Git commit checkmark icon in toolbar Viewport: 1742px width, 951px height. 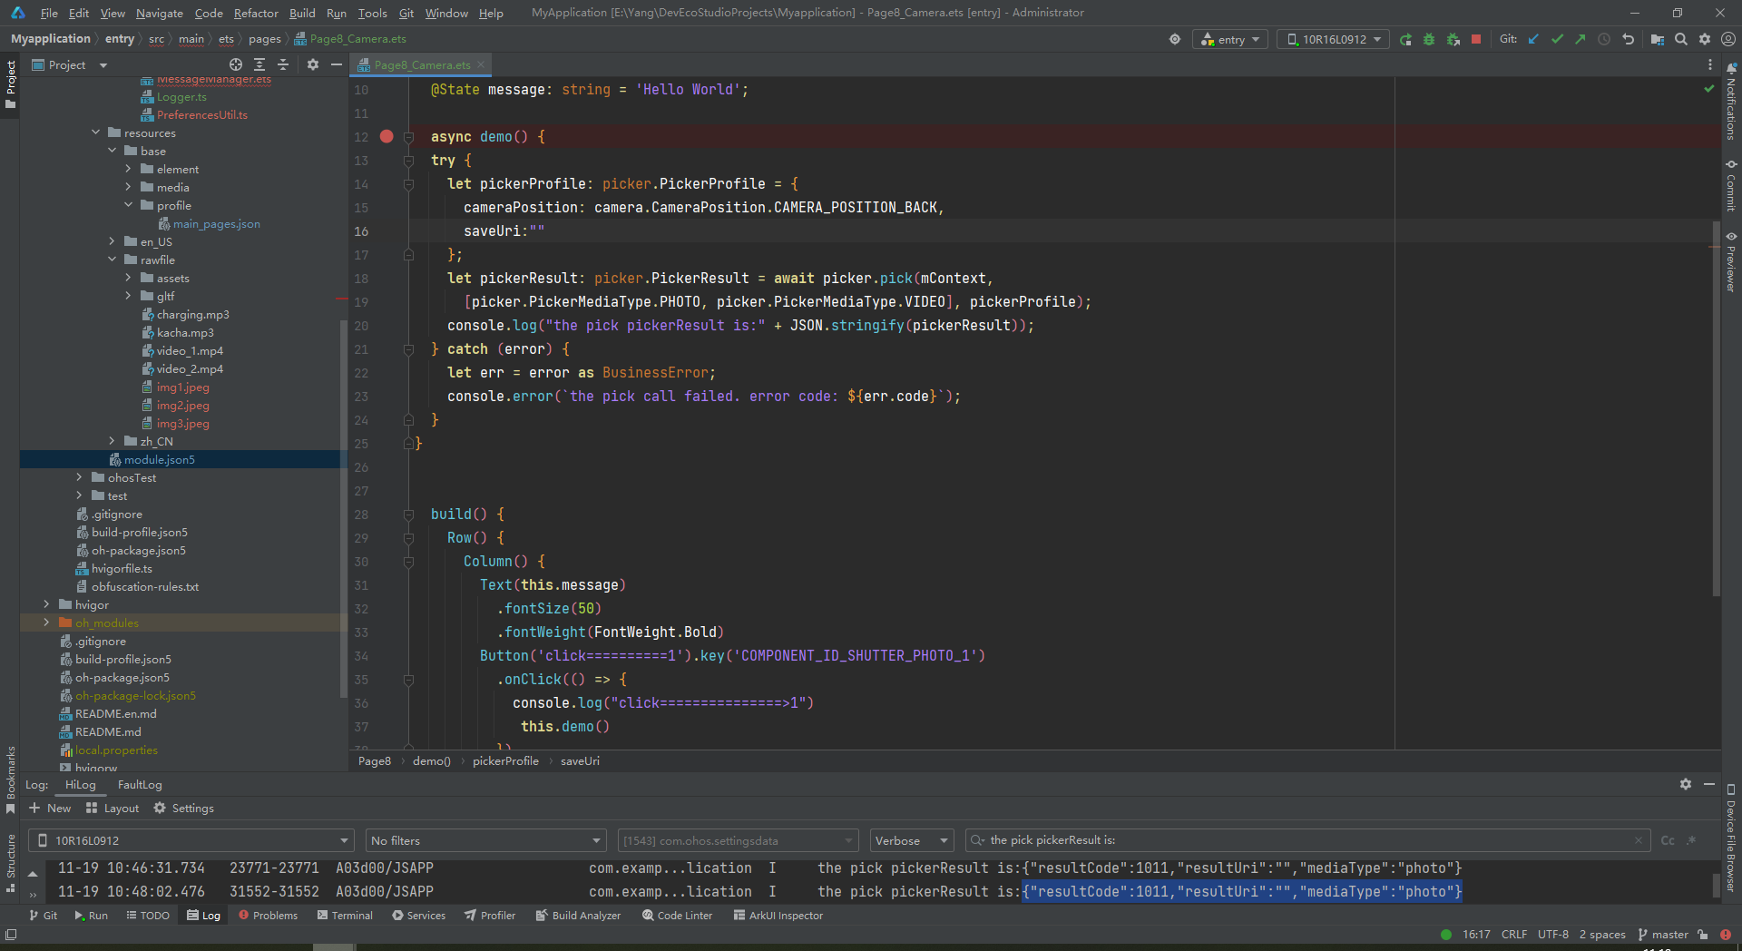click(1557, 39)
